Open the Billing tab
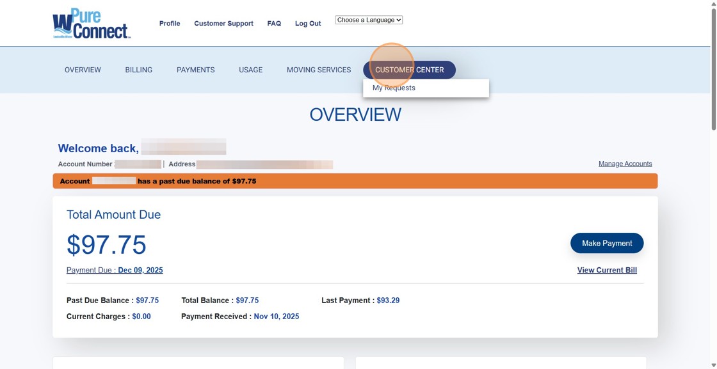717x369 pixels. (x=139, y=70)
